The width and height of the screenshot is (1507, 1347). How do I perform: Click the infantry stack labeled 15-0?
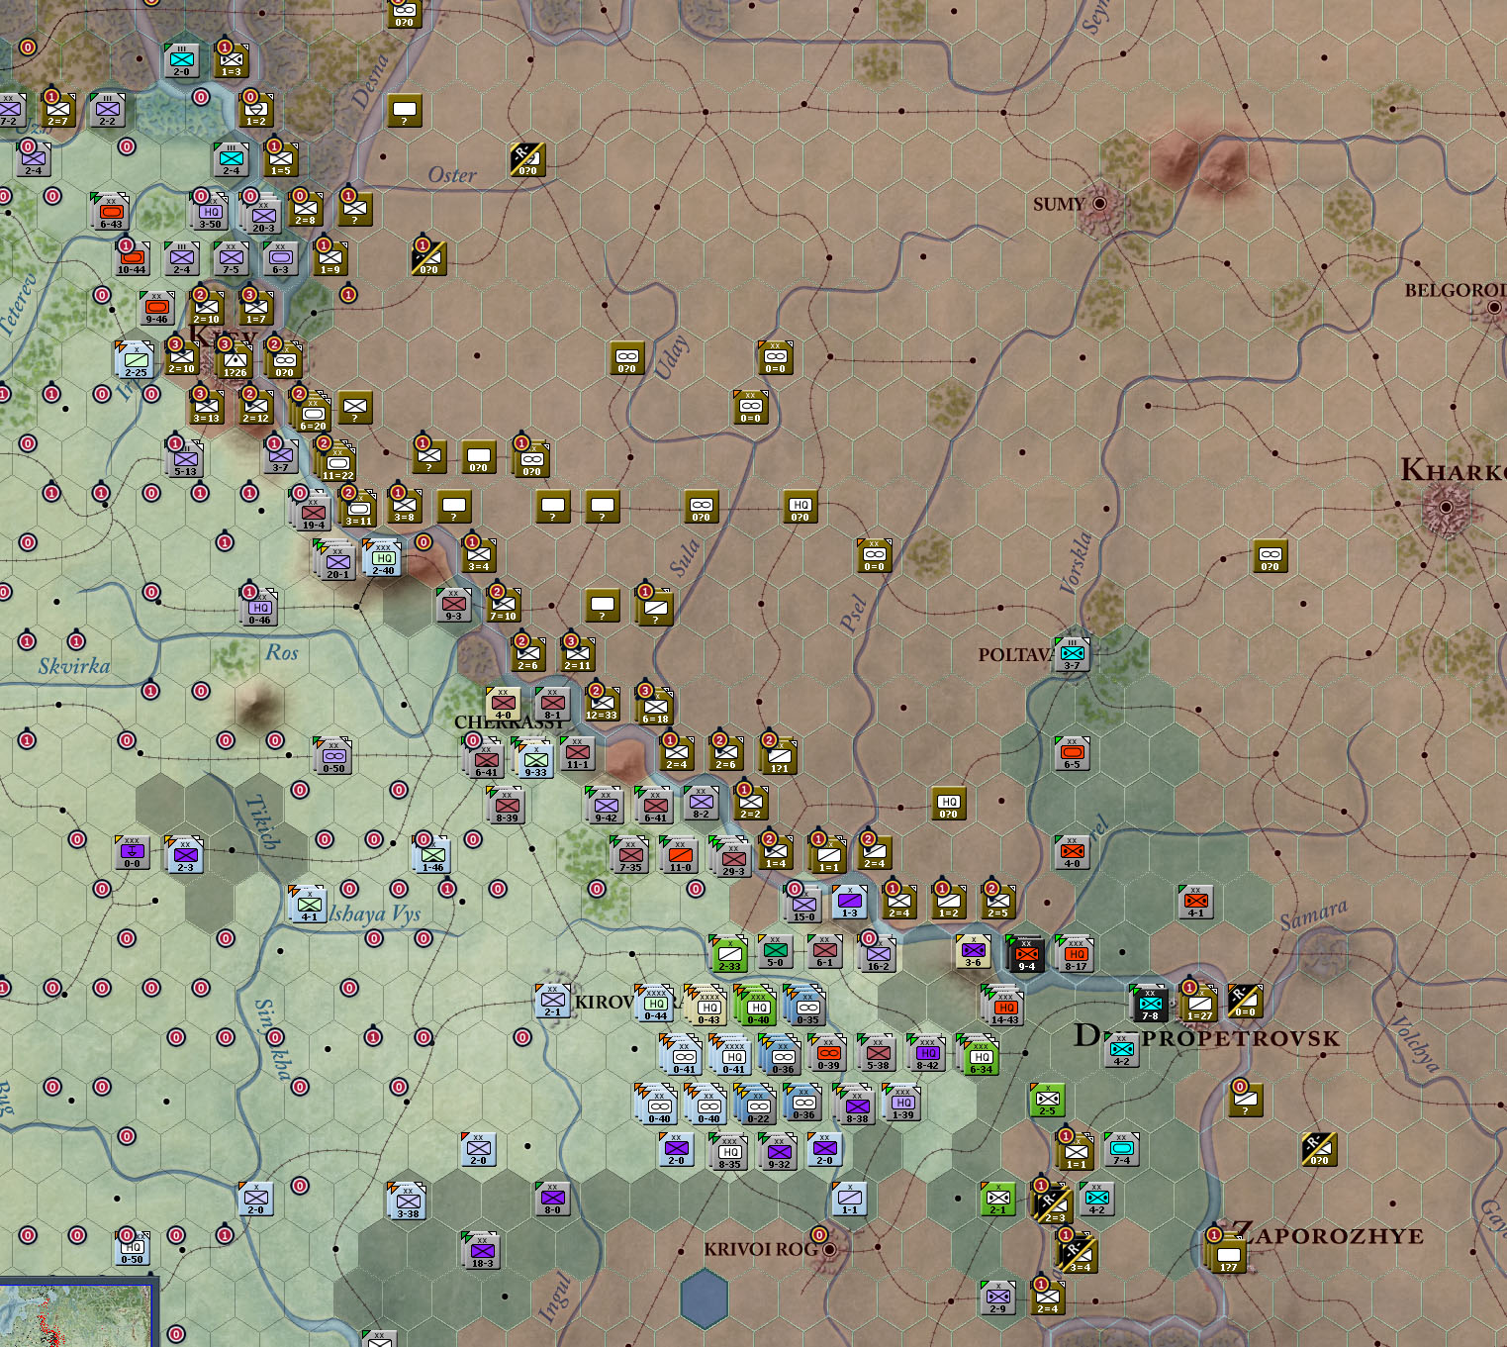803,905
